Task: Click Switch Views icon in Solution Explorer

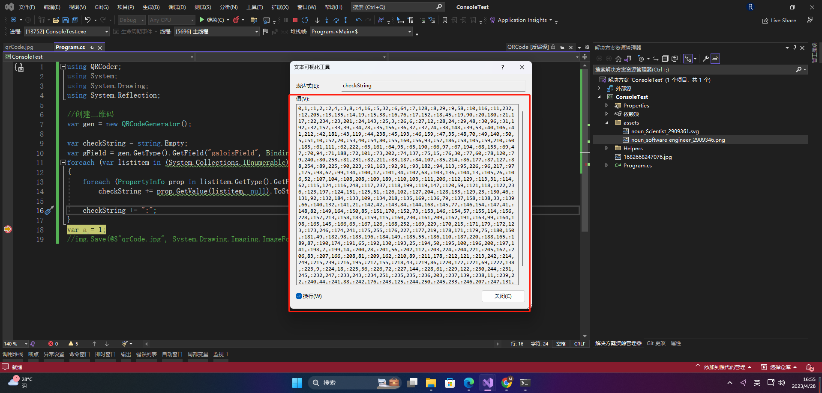Action: tap(628, 59)
